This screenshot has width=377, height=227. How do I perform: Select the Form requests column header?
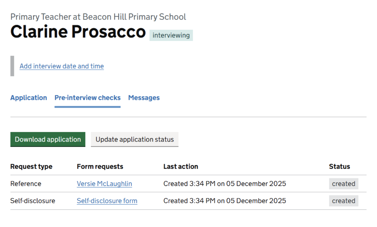pyautogui.click(x=100, y=167)
